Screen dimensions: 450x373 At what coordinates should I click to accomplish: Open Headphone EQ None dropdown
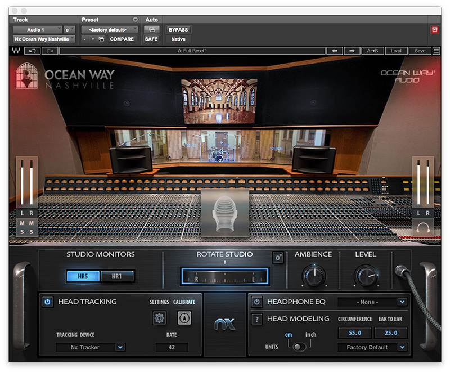373,302
